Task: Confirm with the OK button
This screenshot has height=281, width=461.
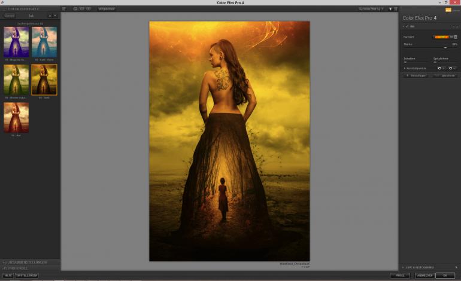Action: pyautogui.click(x=445, y=276)
